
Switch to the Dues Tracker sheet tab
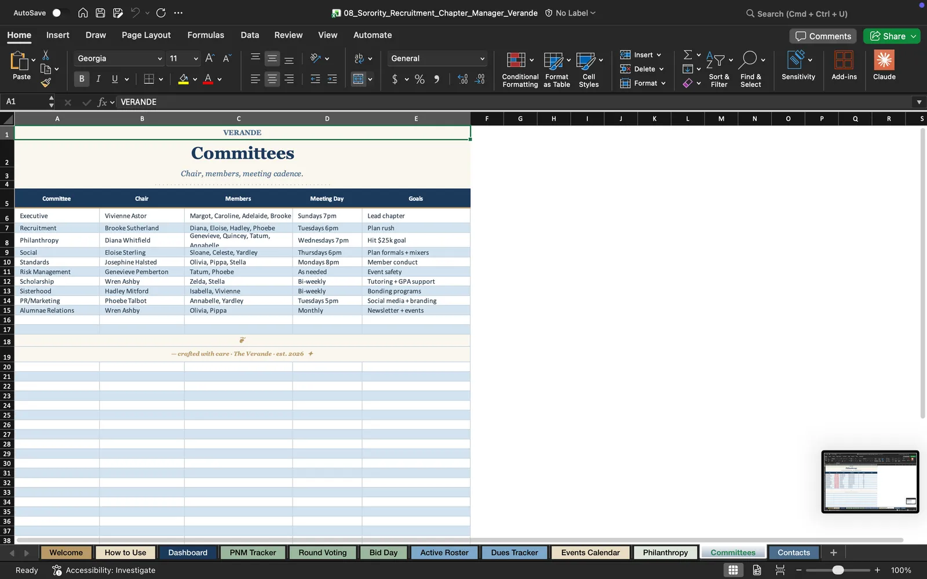[x=514, y=552]
